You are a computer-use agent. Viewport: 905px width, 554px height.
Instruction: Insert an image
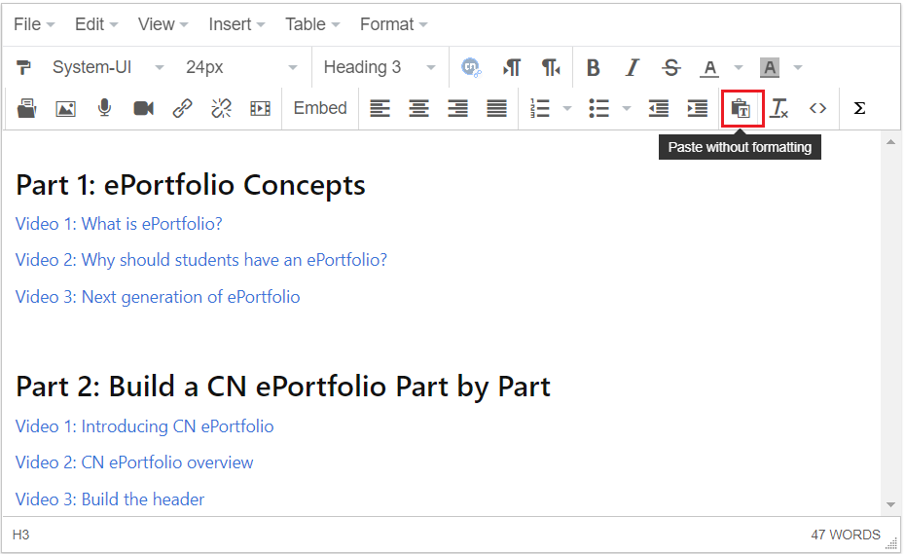pos(65,108)
